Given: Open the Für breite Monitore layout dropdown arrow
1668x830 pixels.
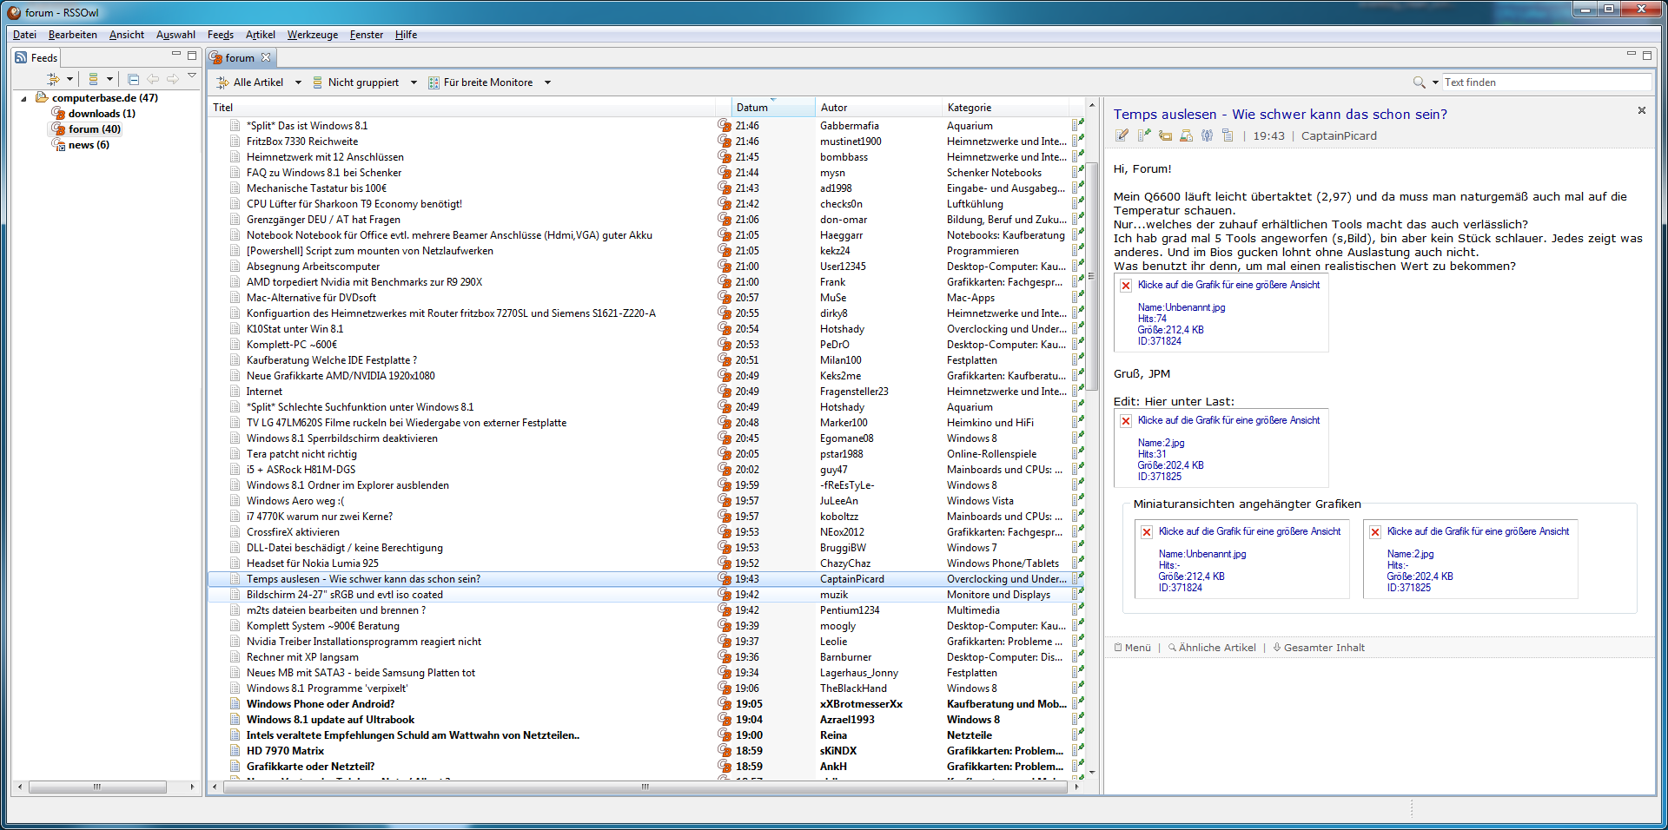Looking at the screenshot, I should coord(547,82).
